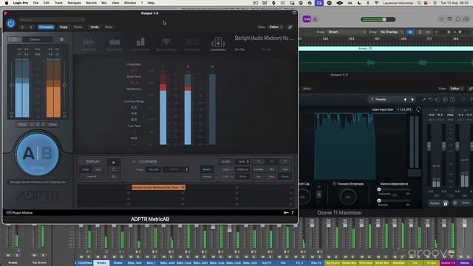Select the Stereo Image analysis tab
Screen dimensions: 473x266
(x=166, y=44)
